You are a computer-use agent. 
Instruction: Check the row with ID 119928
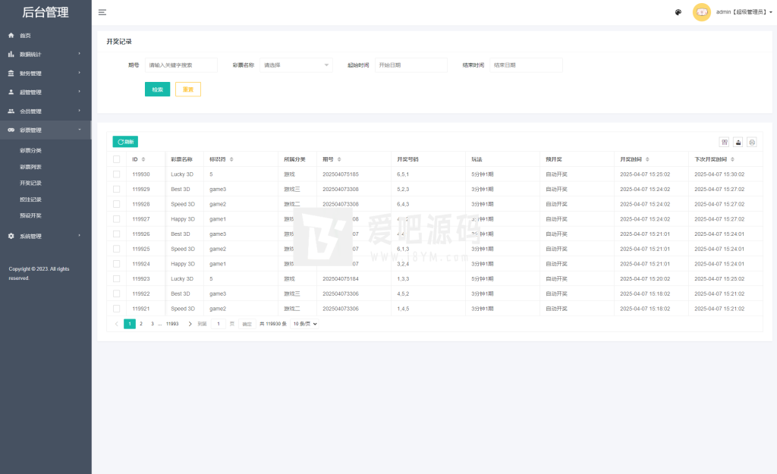pos(116,204)
